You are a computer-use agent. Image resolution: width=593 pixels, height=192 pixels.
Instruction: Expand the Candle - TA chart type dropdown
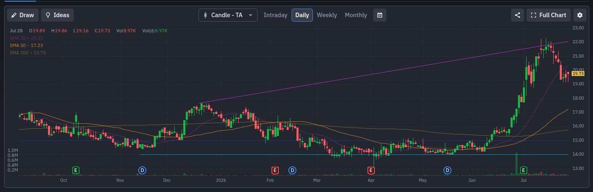[x=228, y=15]
